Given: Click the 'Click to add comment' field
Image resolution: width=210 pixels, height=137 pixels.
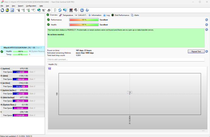Looking at the screenshot, I should pos(126,59).
